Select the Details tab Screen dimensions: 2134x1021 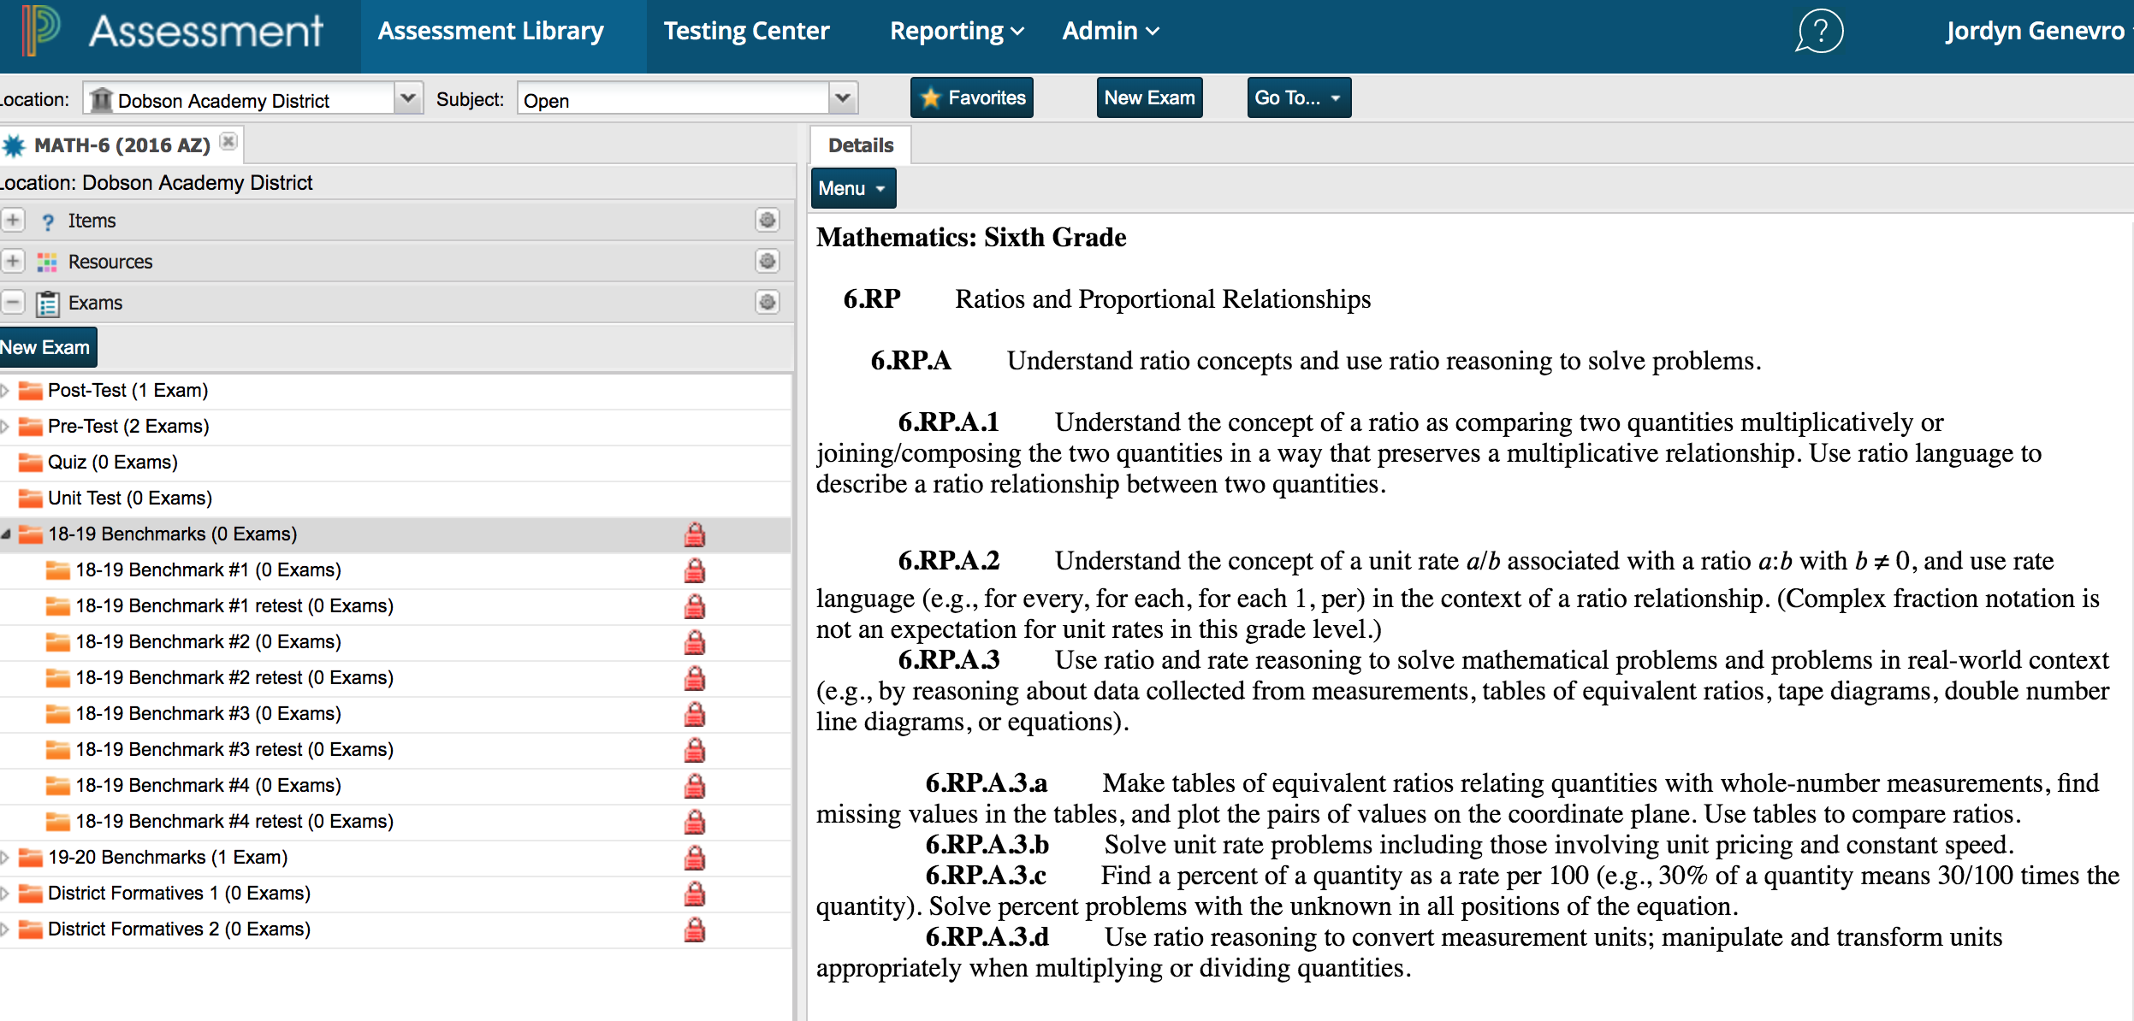[x=861, y=145]
